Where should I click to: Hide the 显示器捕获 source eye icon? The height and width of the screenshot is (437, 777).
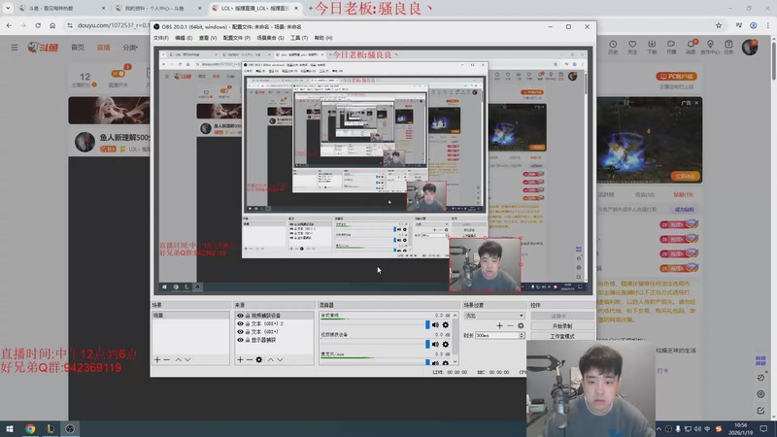click(240, 340)
